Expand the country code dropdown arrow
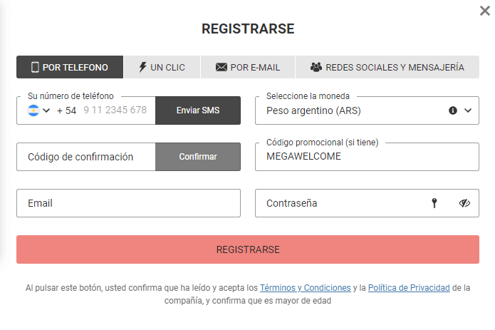The width and height of the screenshot is (495, 330). point(46,110)
